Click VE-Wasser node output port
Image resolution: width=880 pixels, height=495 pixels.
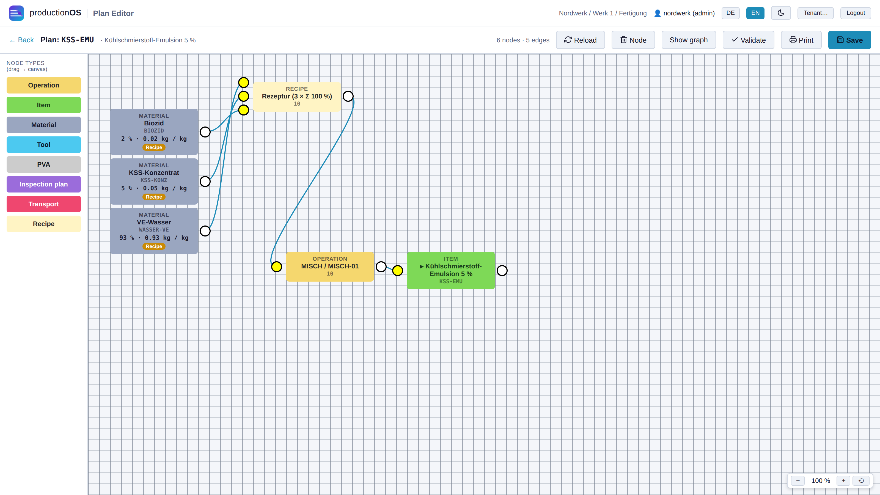205,231
